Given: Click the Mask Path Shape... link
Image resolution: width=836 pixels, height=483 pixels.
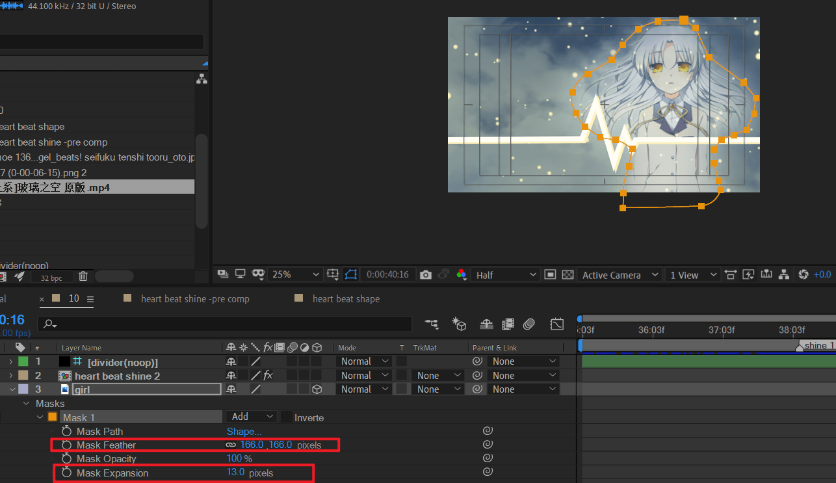Looking at the screenshot, I should tap(244, 432).
